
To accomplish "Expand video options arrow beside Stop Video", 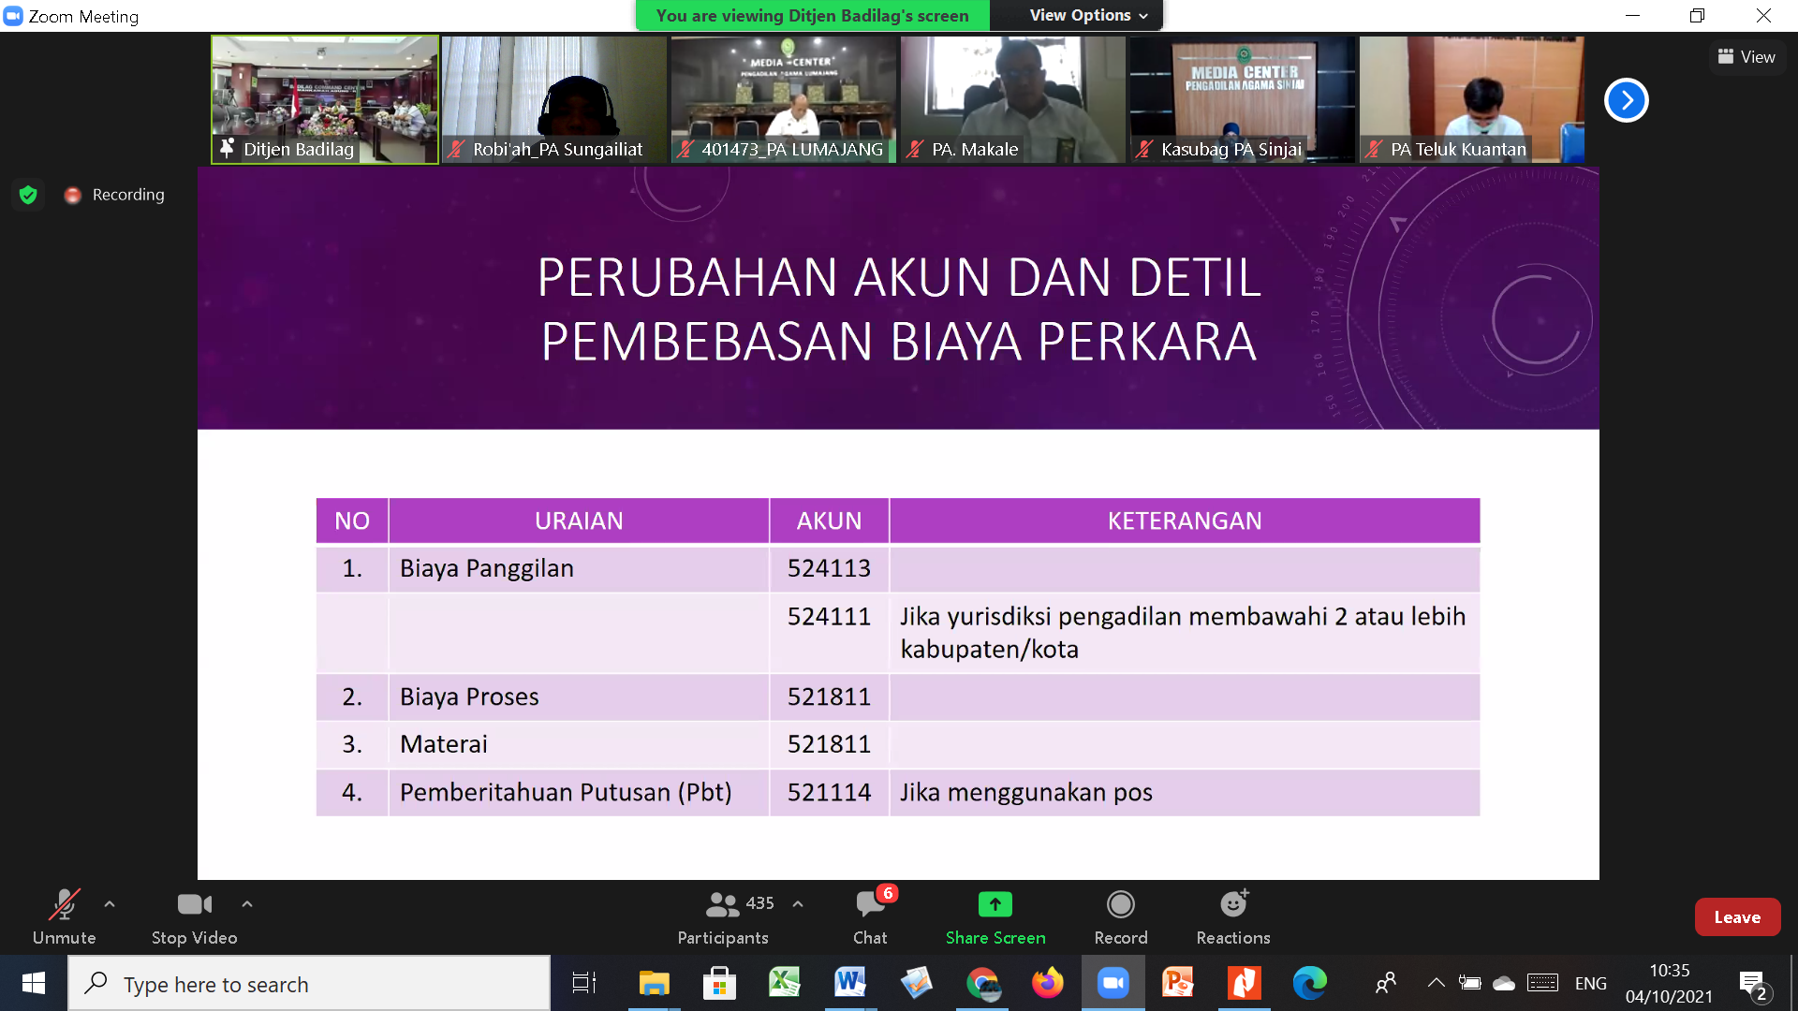I will pyautogui.click(x=247, y=904).
